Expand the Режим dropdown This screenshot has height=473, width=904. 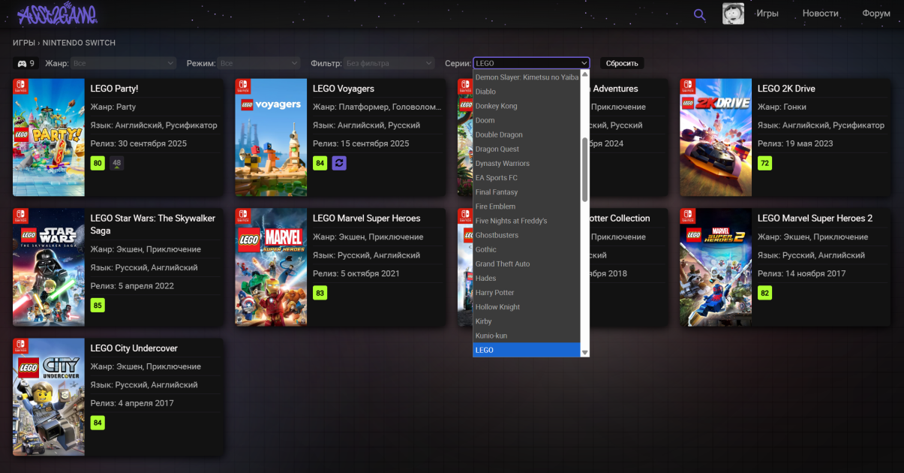point(259,64)
